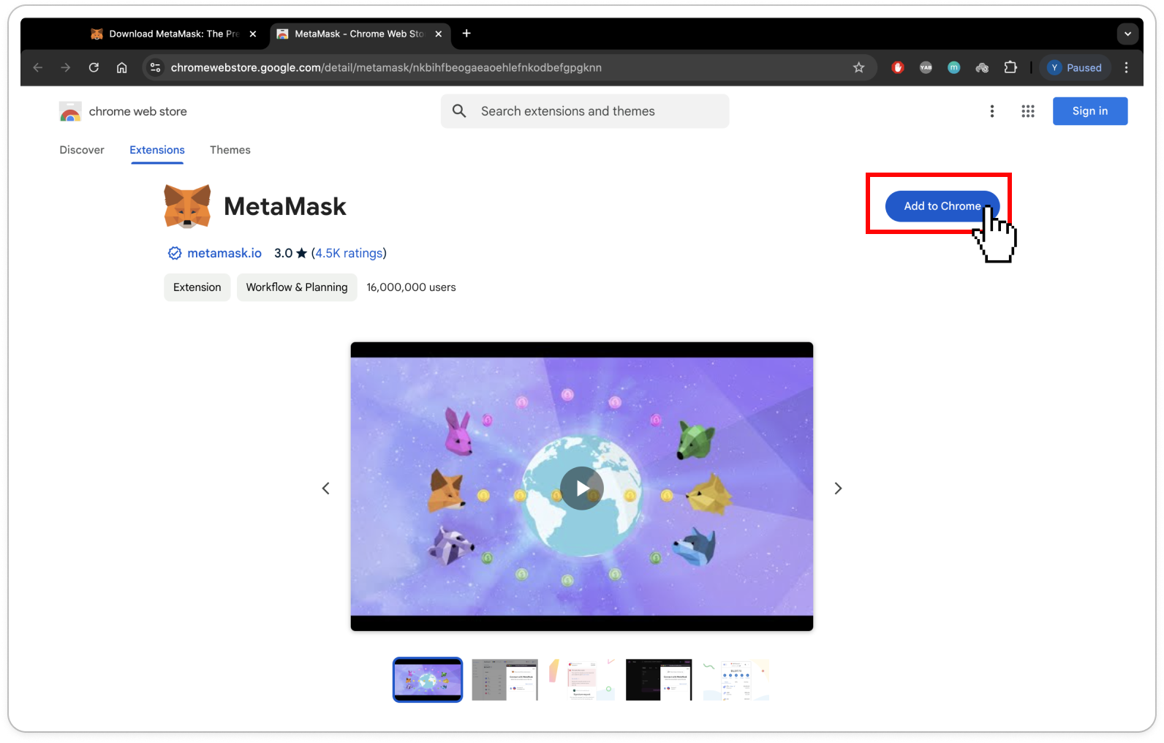The height and width of the screenshot is (743, 1164).
Task: View site information icon in address bar
Action: 155,68
